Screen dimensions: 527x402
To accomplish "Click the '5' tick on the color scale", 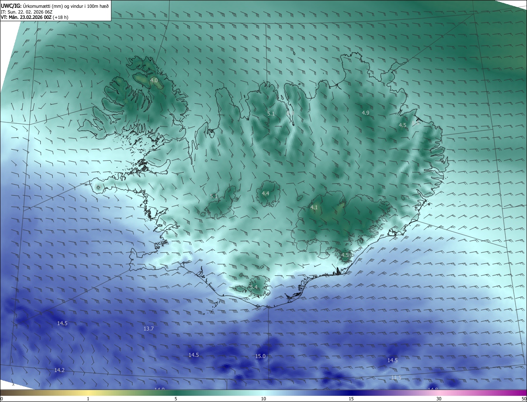I will (176, 399).
